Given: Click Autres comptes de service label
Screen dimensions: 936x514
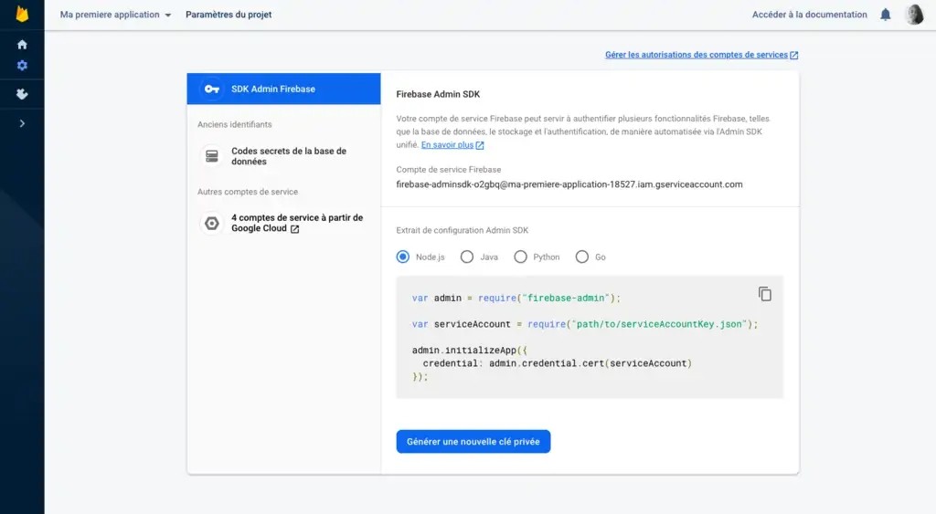Looking at the screenshot, I should 248,192.
